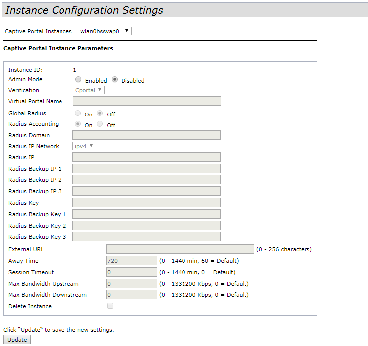Open the Verification dropdown
This screenshot has height=346, width=368.
89,90
